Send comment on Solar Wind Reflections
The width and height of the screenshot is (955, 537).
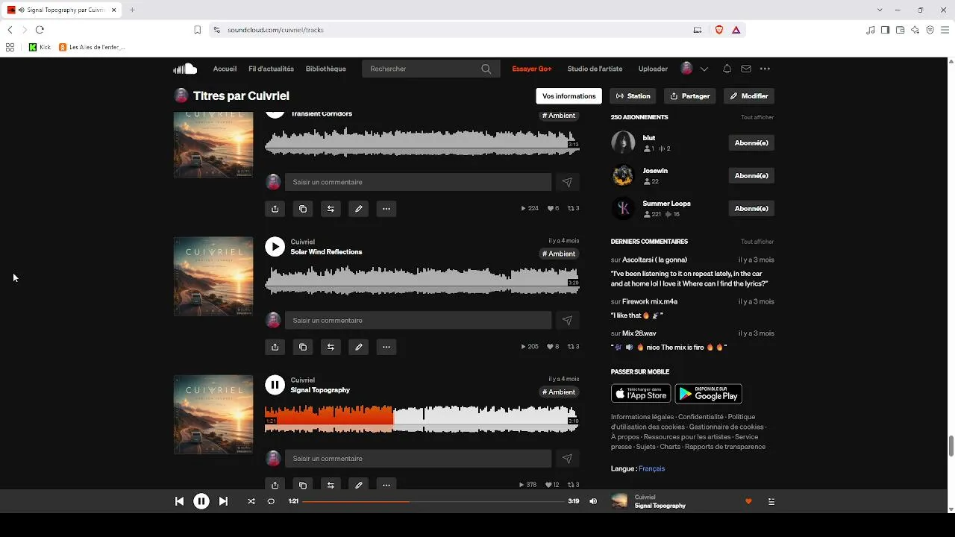(567, 321)
